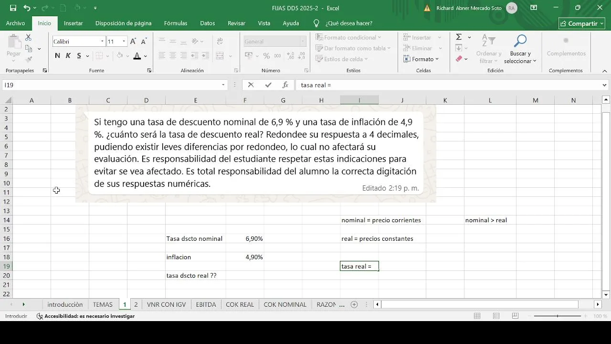The width and height of the screenshot is (611, 344).
Task: Open the Calibri font name dropdown
Action: point(102,42)
